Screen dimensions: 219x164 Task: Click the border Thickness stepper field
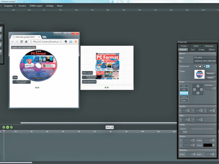click(209, 88)
